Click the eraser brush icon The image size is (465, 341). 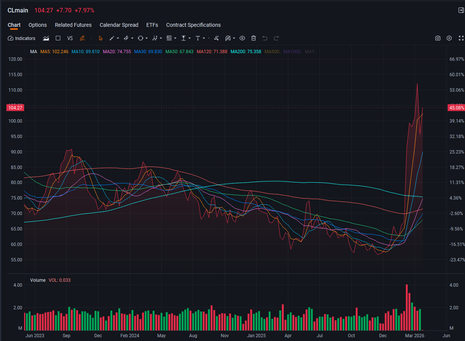click(216, 38)
